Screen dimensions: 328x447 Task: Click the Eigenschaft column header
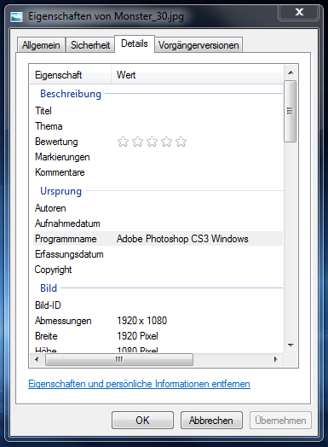71,75
